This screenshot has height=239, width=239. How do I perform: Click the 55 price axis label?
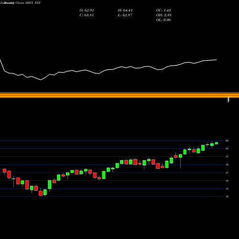227,156
